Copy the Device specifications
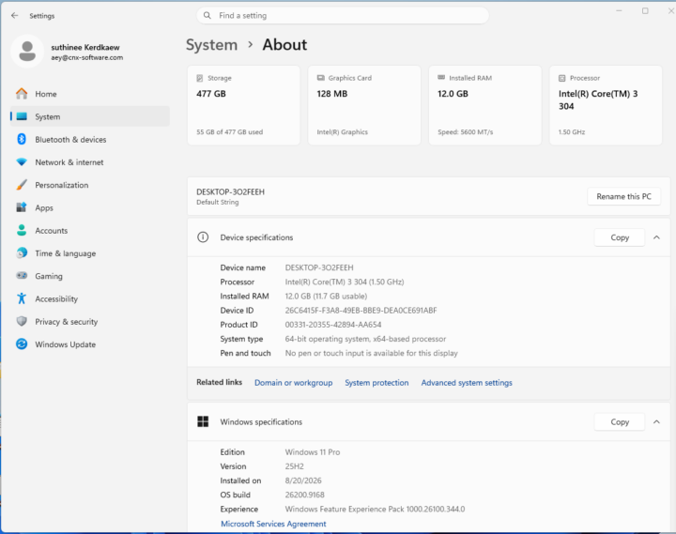Viewport: 676px width, 534px height. 620,237
